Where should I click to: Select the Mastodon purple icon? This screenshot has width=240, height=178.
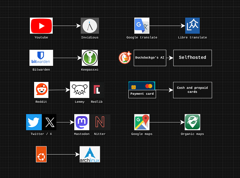[x=82, y=122]
